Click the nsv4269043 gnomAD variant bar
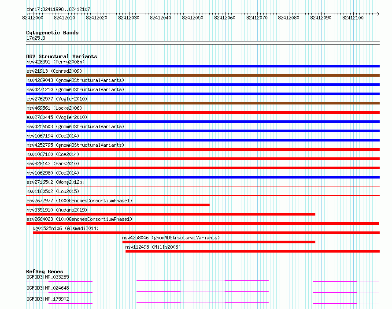 pos(203,85)
